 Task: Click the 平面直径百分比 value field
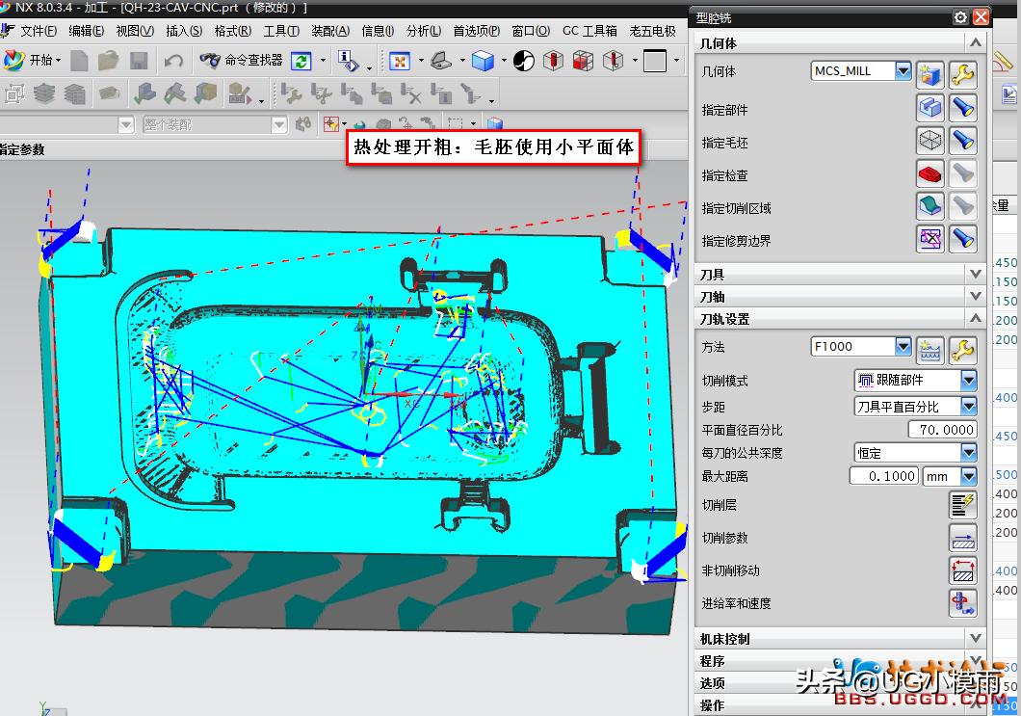click(941, 429)
